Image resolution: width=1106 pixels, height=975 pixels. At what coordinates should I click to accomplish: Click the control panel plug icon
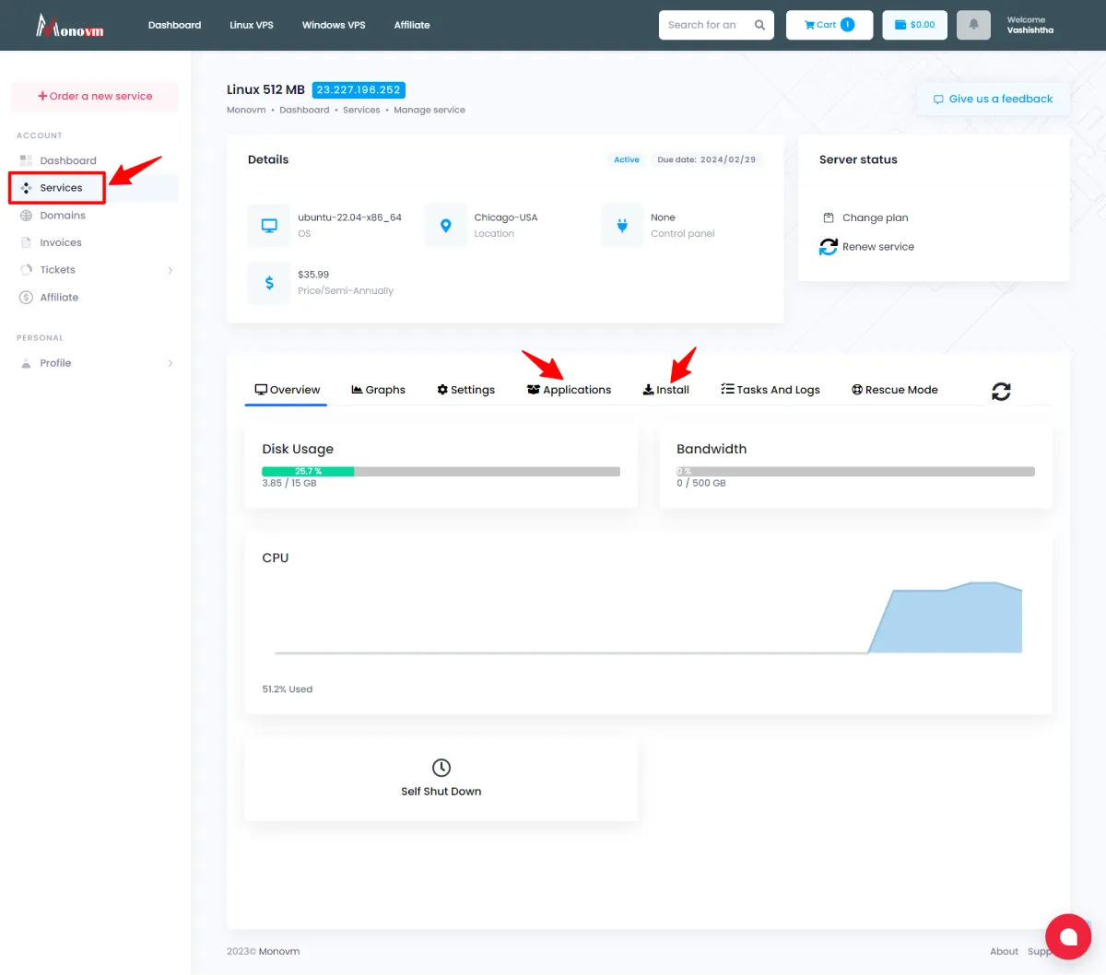pos(621,225)
